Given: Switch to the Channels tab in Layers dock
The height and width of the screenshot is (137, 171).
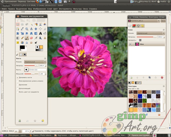Looking at the screenshot, I should [x=134, y=26].
